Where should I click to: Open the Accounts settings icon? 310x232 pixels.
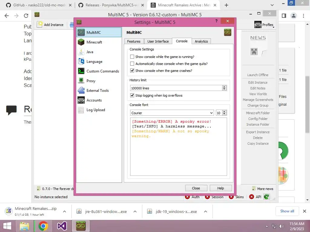(x=81, y=100)
